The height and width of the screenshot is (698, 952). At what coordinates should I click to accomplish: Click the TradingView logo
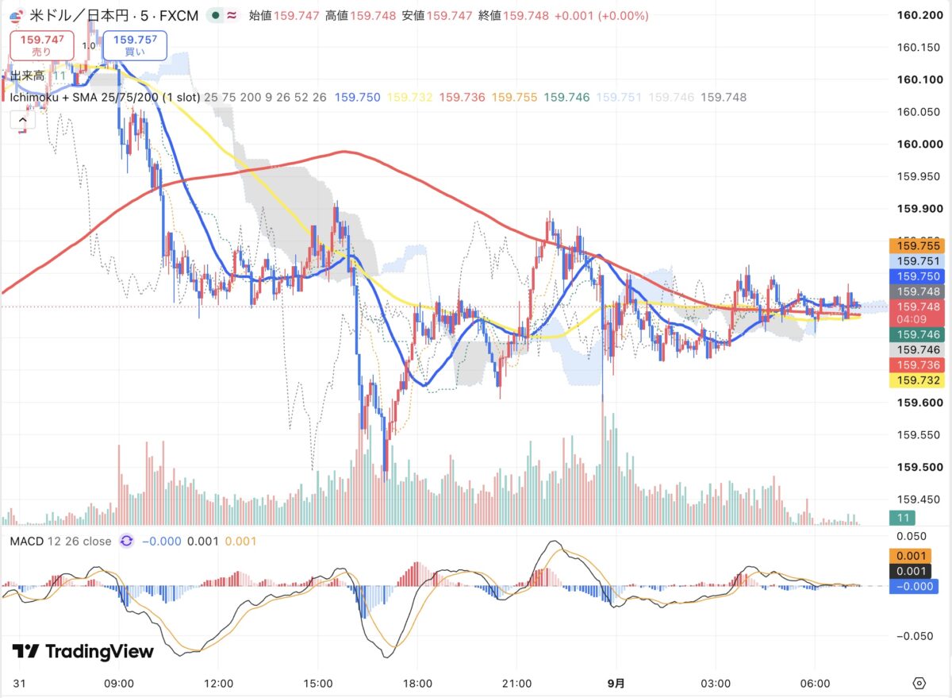83,651
